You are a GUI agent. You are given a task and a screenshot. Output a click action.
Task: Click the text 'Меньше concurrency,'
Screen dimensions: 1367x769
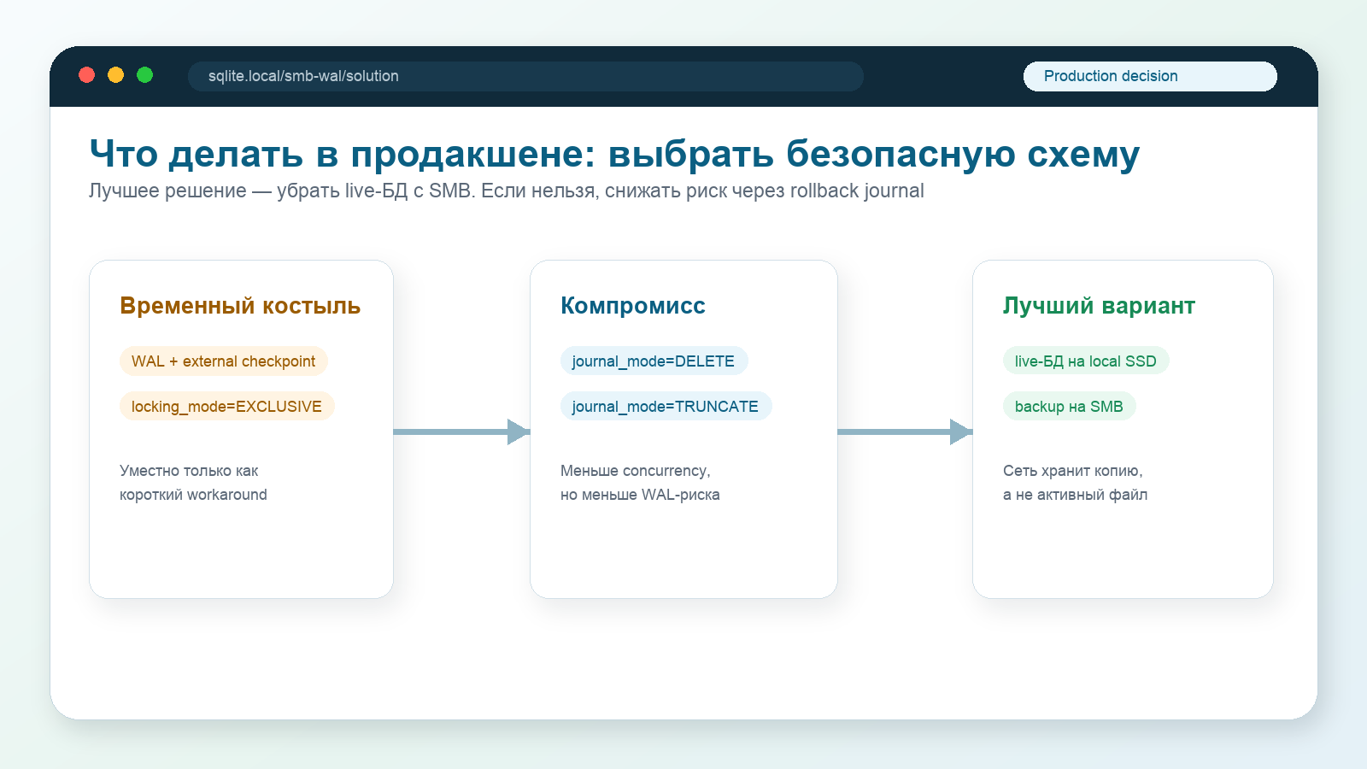(636, 471)
